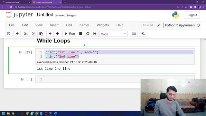Image resolution: width=206 pixels, height=116 pixels.
Task: Open the Edit menu
Action: (x=25, y=25)
